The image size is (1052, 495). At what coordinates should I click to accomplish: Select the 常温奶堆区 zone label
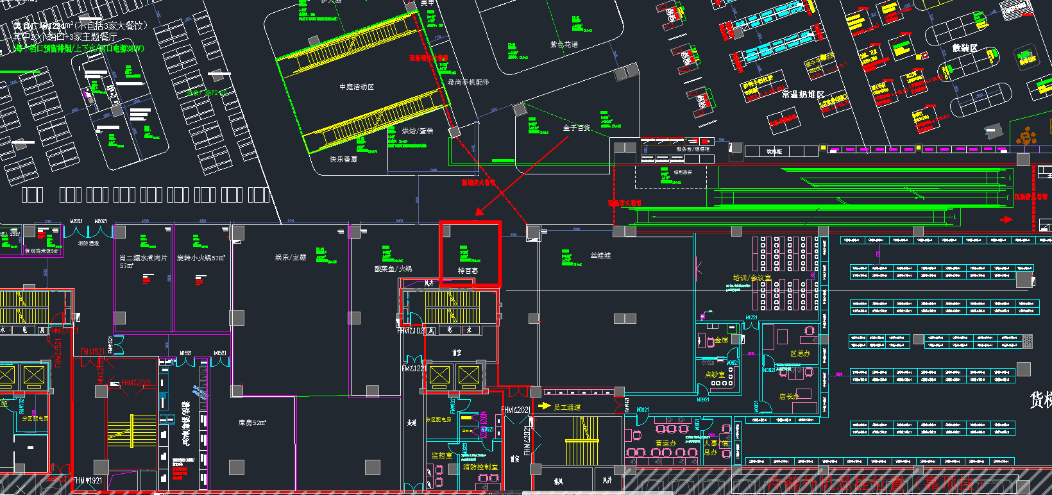(802, 95)
